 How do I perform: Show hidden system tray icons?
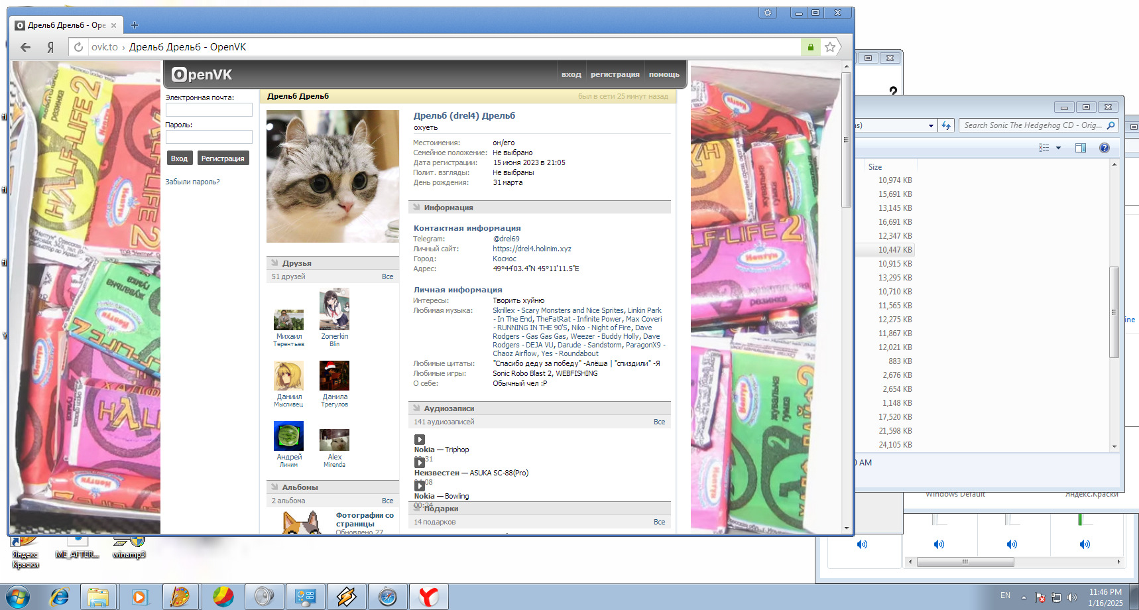(x=1024, y=597)
